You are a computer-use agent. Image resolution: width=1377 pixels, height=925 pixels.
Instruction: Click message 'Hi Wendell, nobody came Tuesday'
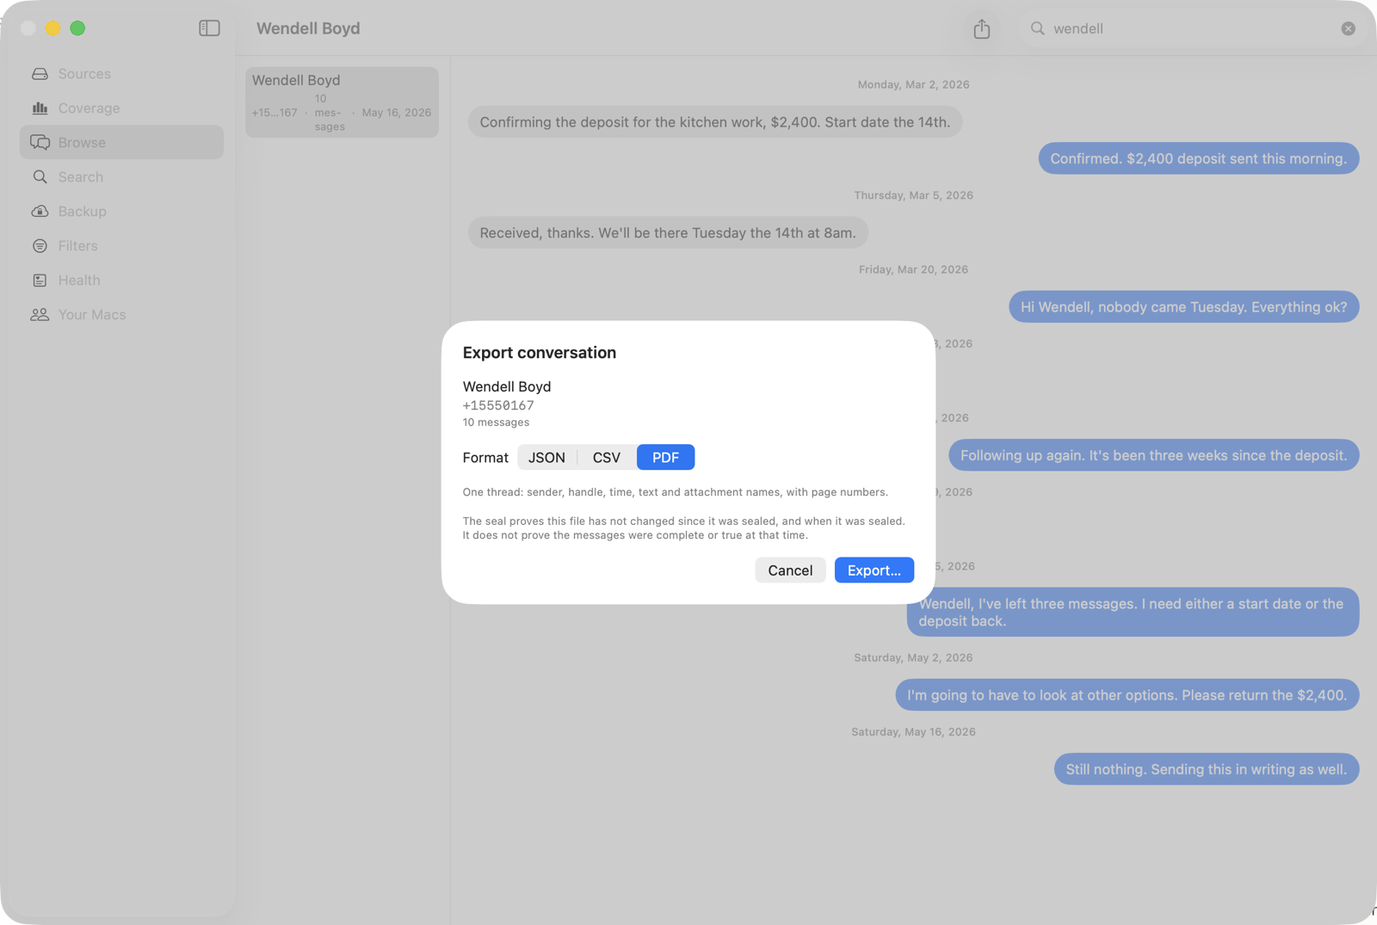[x=1184, y=307]
